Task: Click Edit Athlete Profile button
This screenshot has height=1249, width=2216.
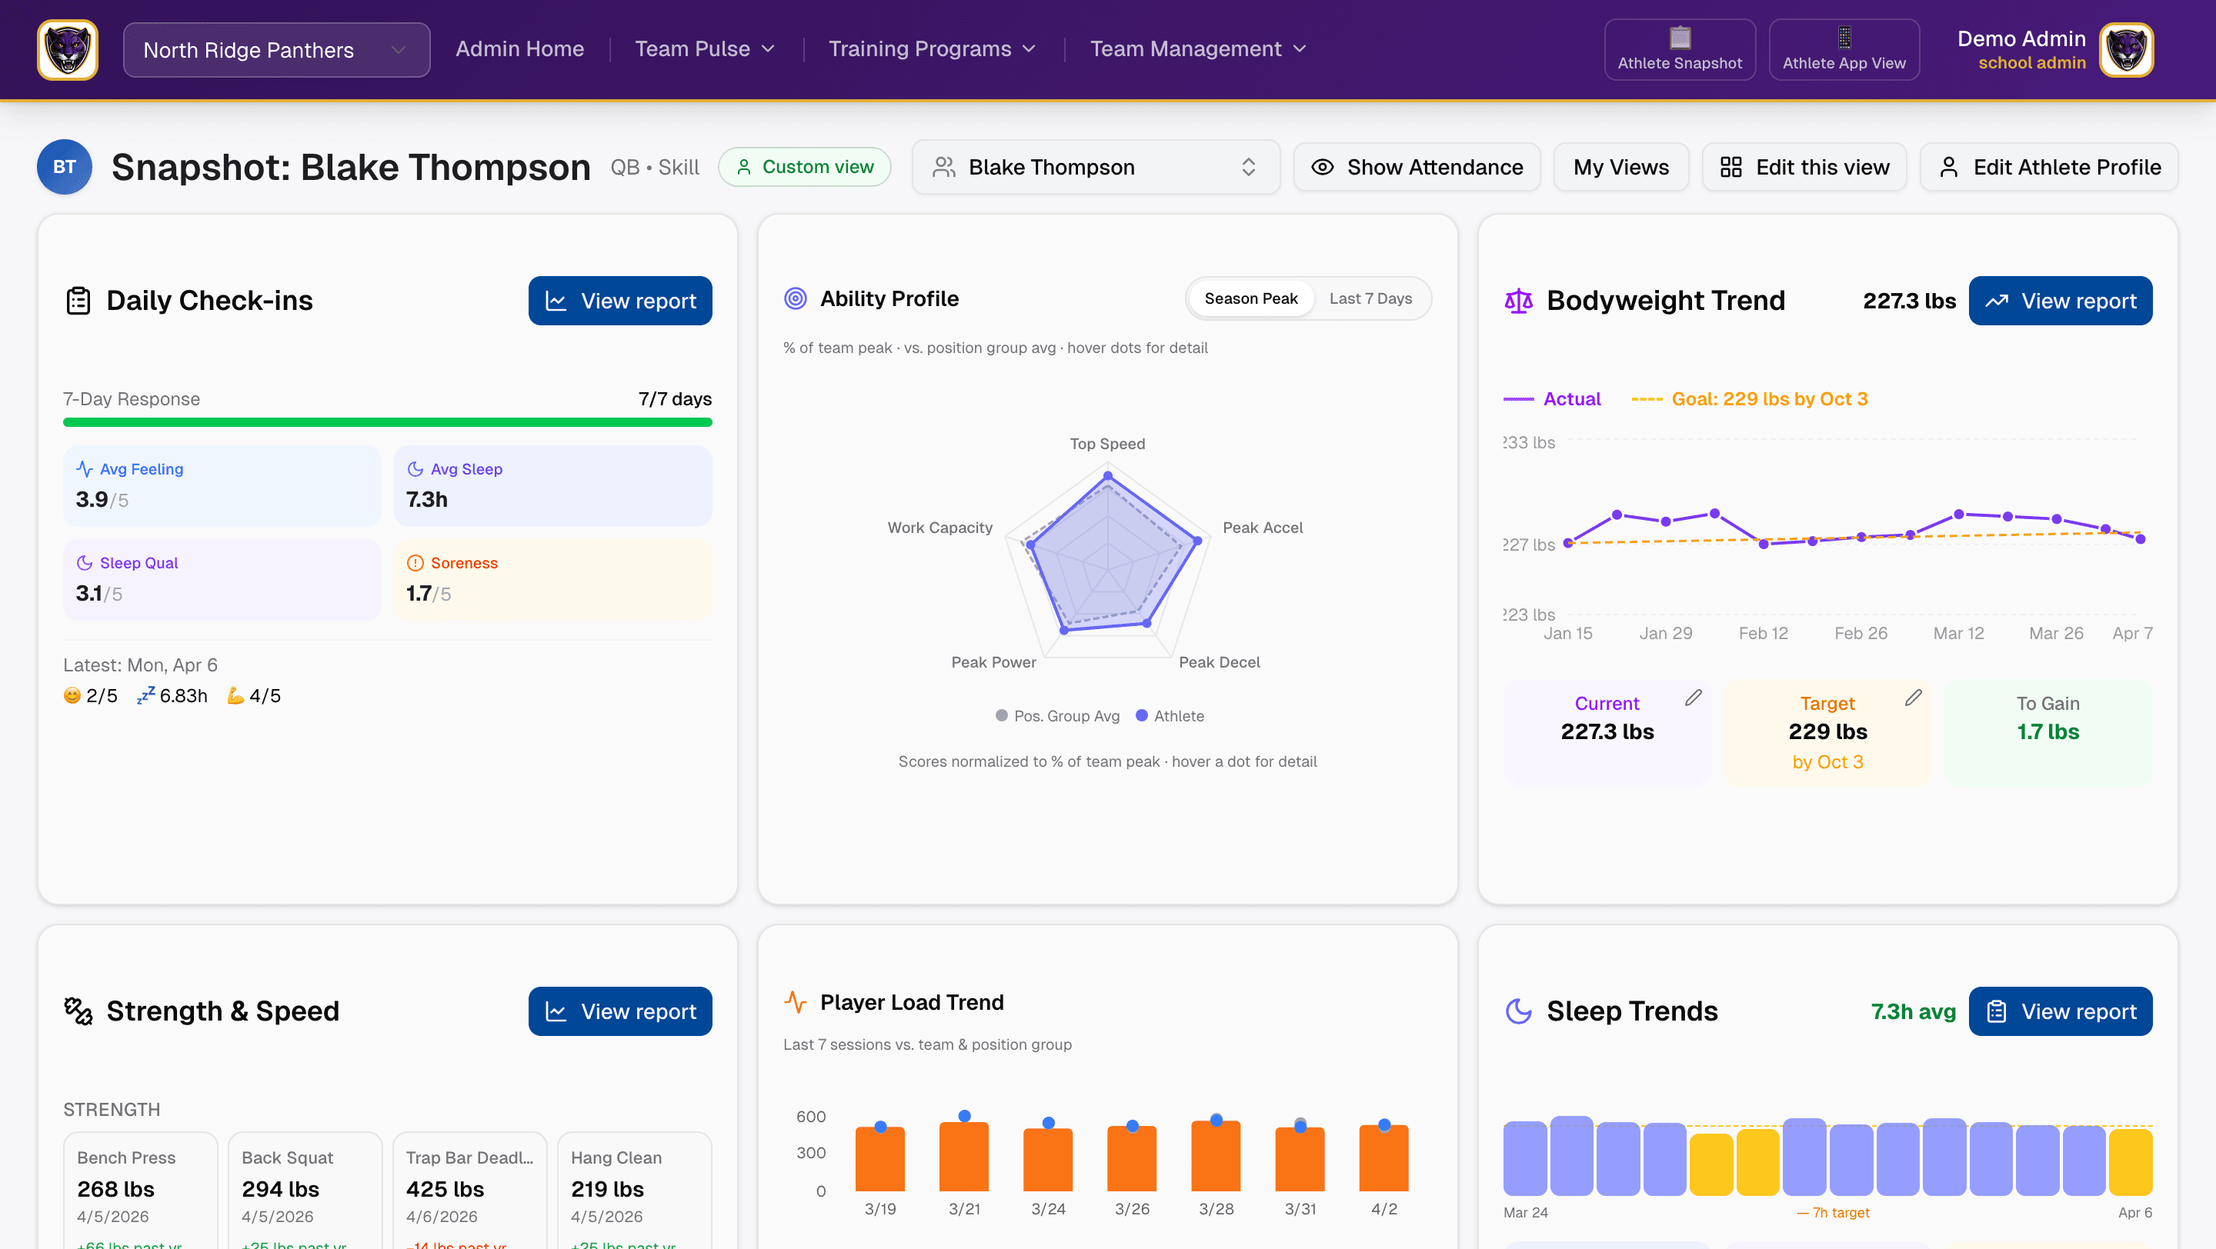Action: 2048,167
